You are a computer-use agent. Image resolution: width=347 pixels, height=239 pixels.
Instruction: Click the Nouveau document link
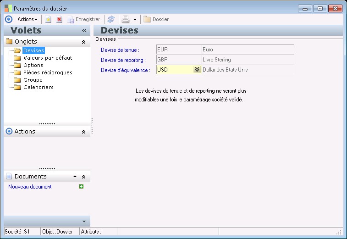[x=30, y=187]
